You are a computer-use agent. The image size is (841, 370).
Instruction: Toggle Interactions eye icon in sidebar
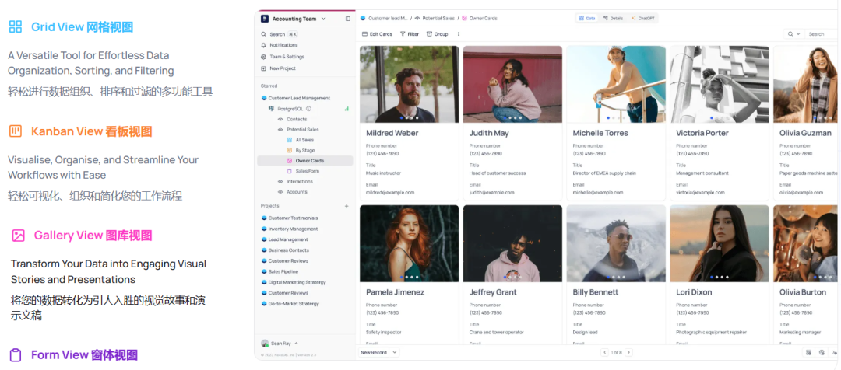[280, 182]
